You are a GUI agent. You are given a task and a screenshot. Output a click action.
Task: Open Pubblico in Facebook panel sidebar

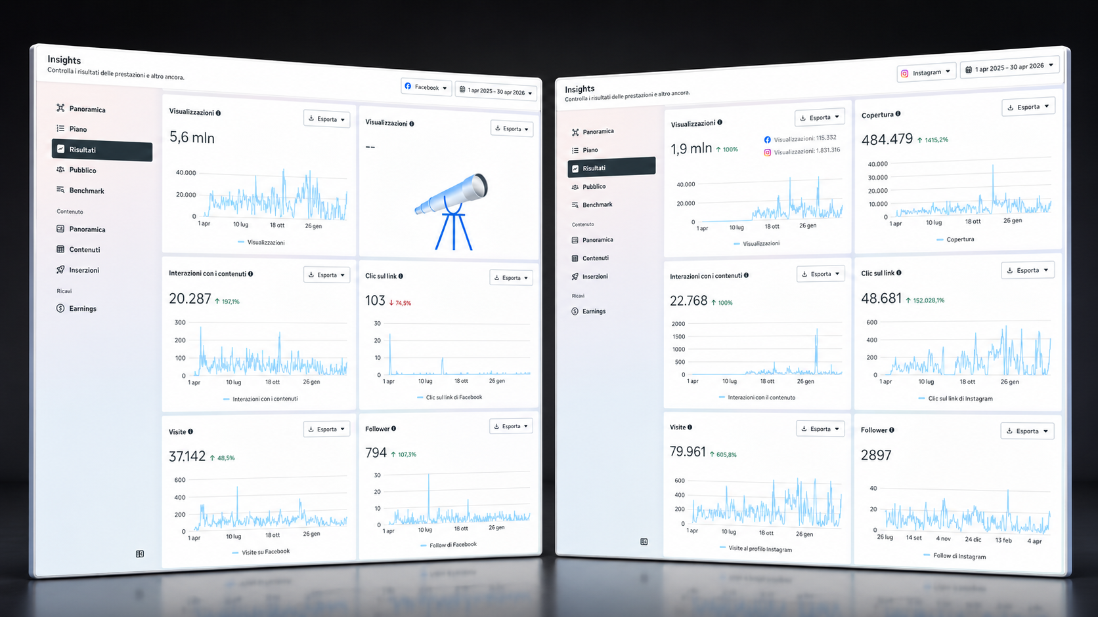(x=76, y=170)
